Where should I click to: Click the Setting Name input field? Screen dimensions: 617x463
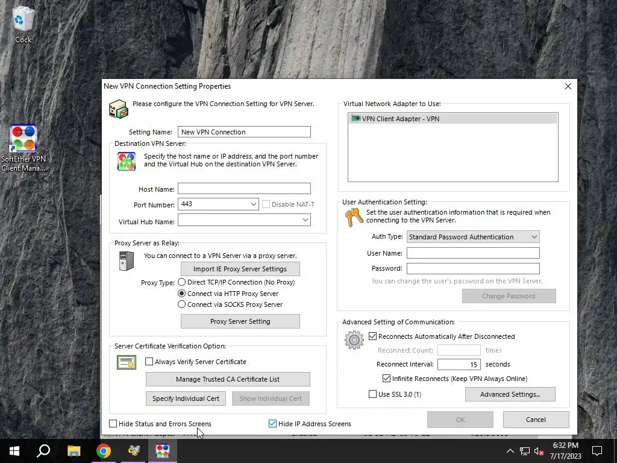coord(244,132)
